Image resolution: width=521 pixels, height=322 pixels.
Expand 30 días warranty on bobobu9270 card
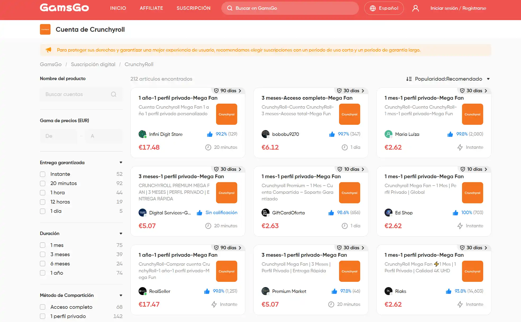(x=351, y=91)
